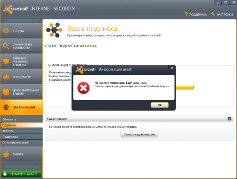237x179 pixels.
Task: Open Дополнительная защита section
Action: tap(21, 92)
